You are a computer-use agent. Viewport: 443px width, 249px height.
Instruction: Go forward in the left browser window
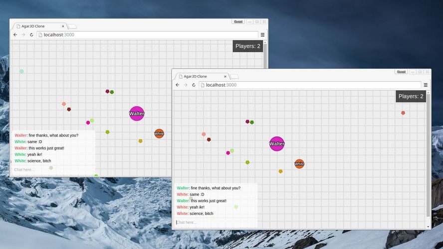coord(23,35)
